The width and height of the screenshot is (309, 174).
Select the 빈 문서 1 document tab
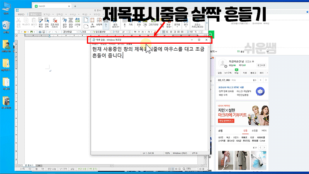point(29,165)
